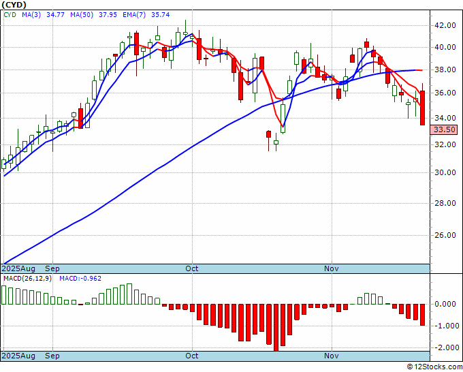Click the MACD(26,12,9) indicator label
Screen dimensions: 463x372
pos(27,279)
